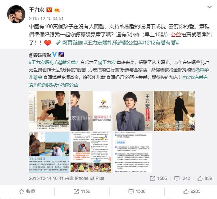Screen dimensions: 217x199
Task: Open the @春晖博爱 account link
Action: (x=40, y=55)
